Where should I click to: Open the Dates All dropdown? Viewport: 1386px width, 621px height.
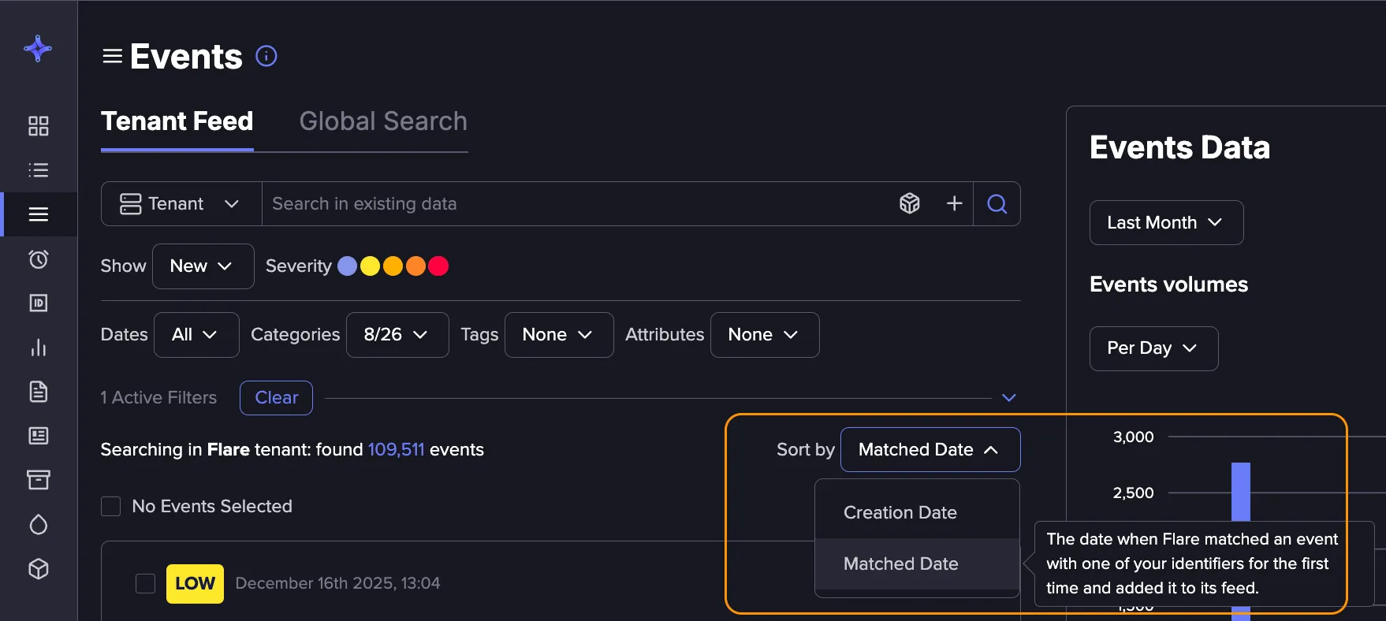(x=196, y=335)
